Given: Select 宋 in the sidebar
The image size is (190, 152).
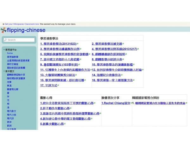Looking at the screenshot, I should (x=8, y=97).
